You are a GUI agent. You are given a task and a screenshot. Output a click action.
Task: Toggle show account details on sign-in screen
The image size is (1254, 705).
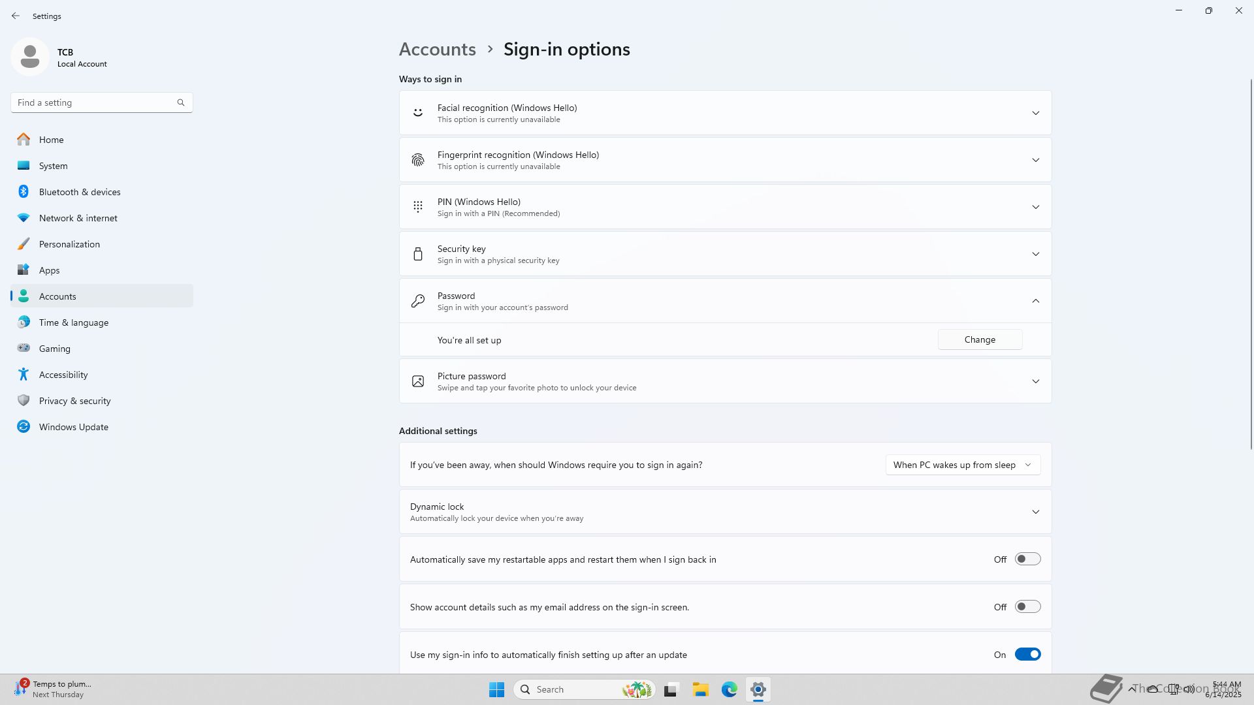[1027, 607]
